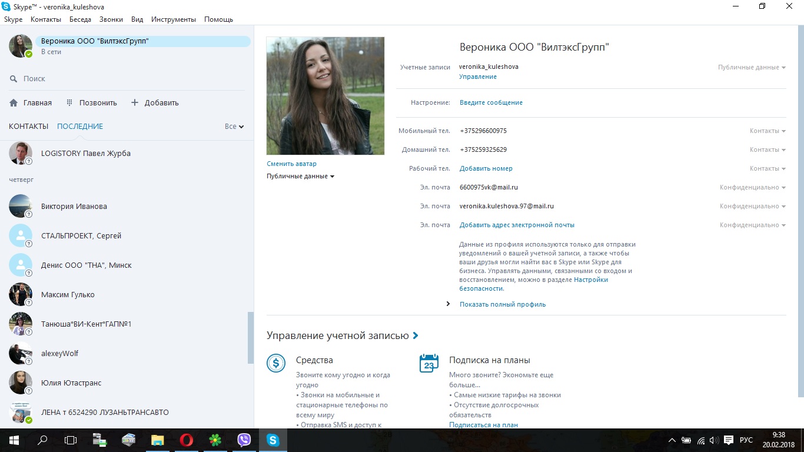This screenshot has height=452, width=804.
Task: Open the Помощь menu
Action: click(218, 19)
